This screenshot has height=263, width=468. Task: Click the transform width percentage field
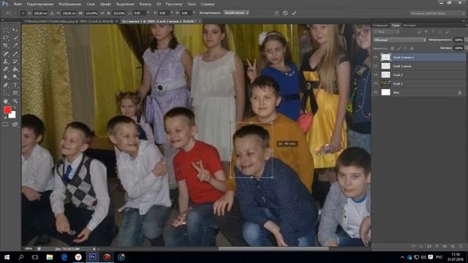pos(91,13)
